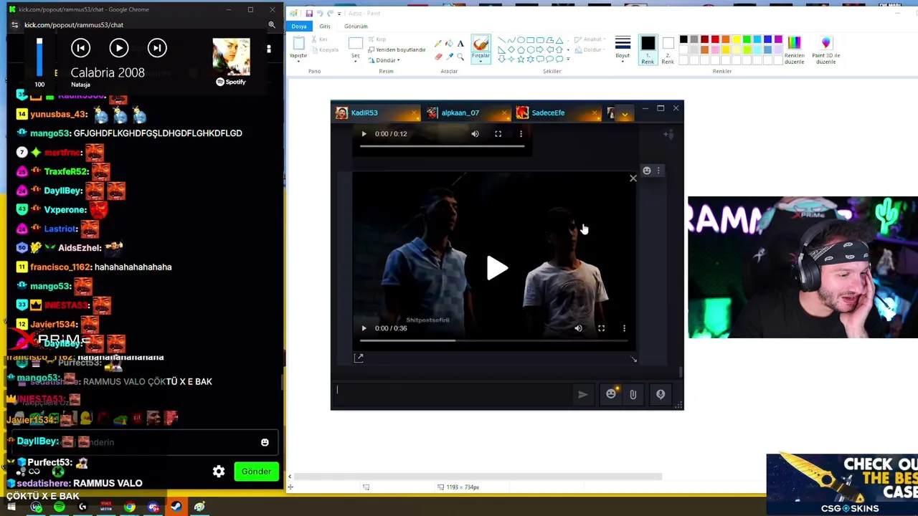Skip to next track in media overlay

pos(157,48)
